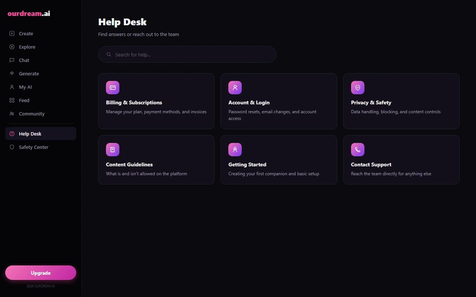Image resolution: width=476 pixels, height=297 pixels.
Task: Click the Chat speech bubble icon
Action: 12,60
